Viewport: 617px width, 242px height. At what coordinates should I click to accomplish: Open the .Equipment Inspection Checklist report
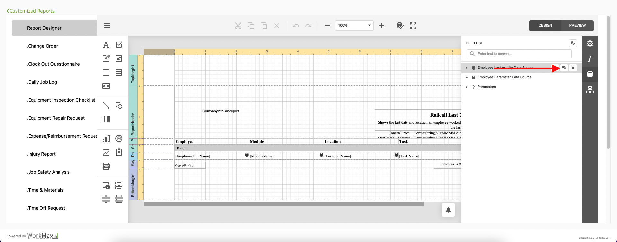pyautogui.click(x=61, y=100)
